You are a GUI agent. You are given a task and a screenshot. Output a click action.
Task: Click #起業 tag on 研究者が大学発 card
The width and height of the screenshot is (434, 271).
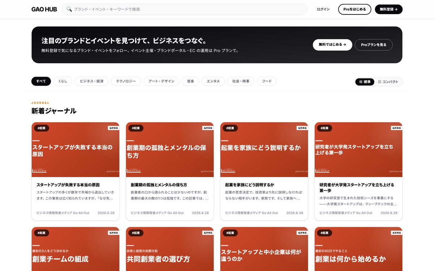325,128
